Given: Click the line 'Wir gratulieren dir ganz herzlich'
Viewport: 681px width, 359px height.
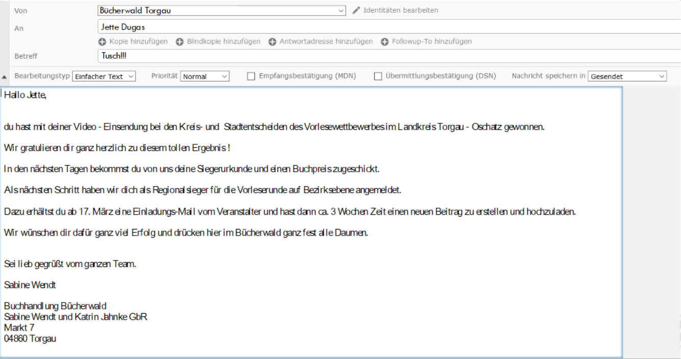Looking at the screenshot, I should click(x=118, y=148).
